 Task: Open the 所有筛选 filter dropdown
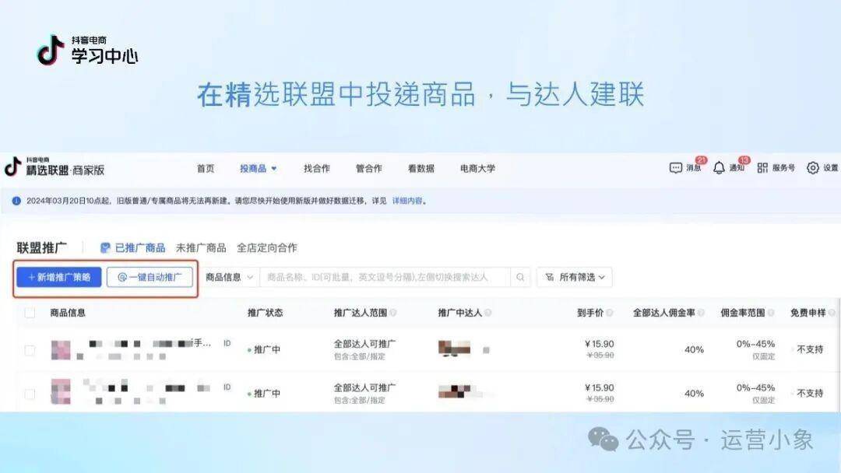point(574,277)
